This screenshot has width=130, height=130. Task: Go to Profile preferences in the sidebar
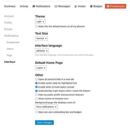8,23
